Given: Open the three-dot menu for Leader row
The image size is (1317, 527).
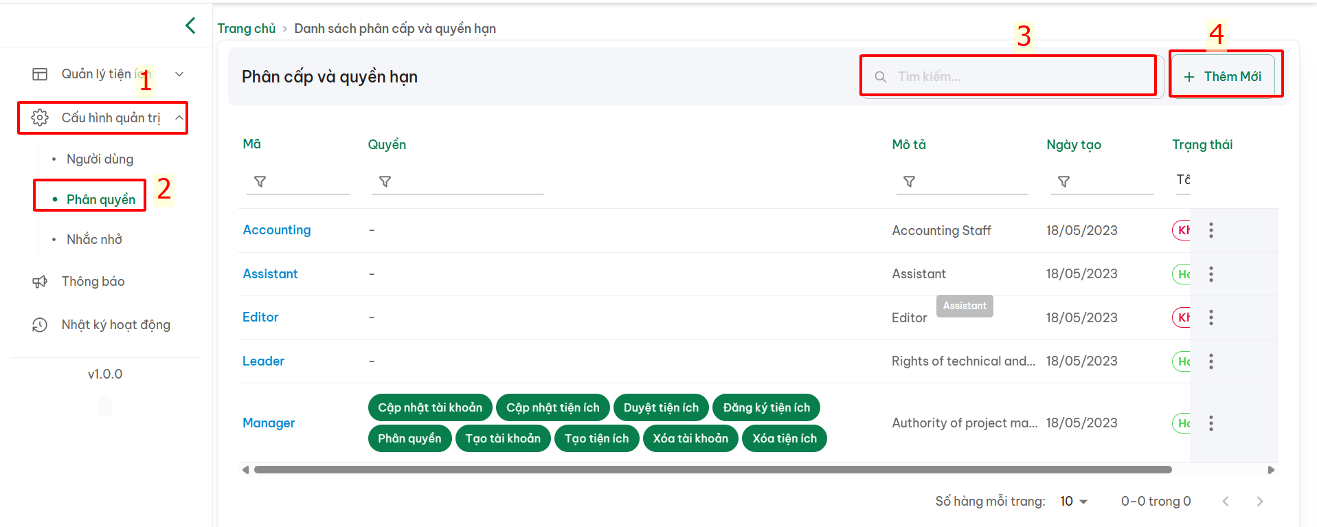Looking at the screenshot, I should point(1211,361).
